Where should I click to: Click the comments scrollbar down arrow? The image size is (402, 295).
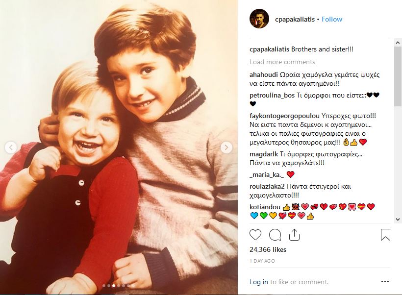(398, 220)
